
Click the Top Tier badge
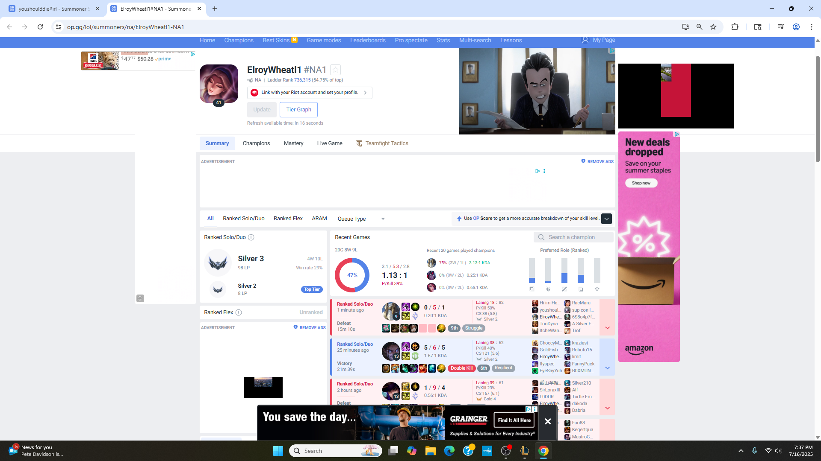pyautogui.click(x=312, y=289)
